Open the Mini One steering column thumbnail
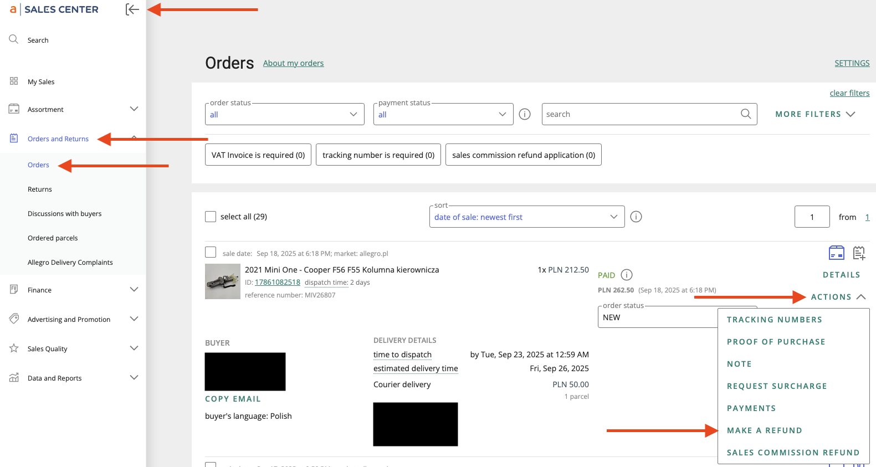 tap(223, 281)
